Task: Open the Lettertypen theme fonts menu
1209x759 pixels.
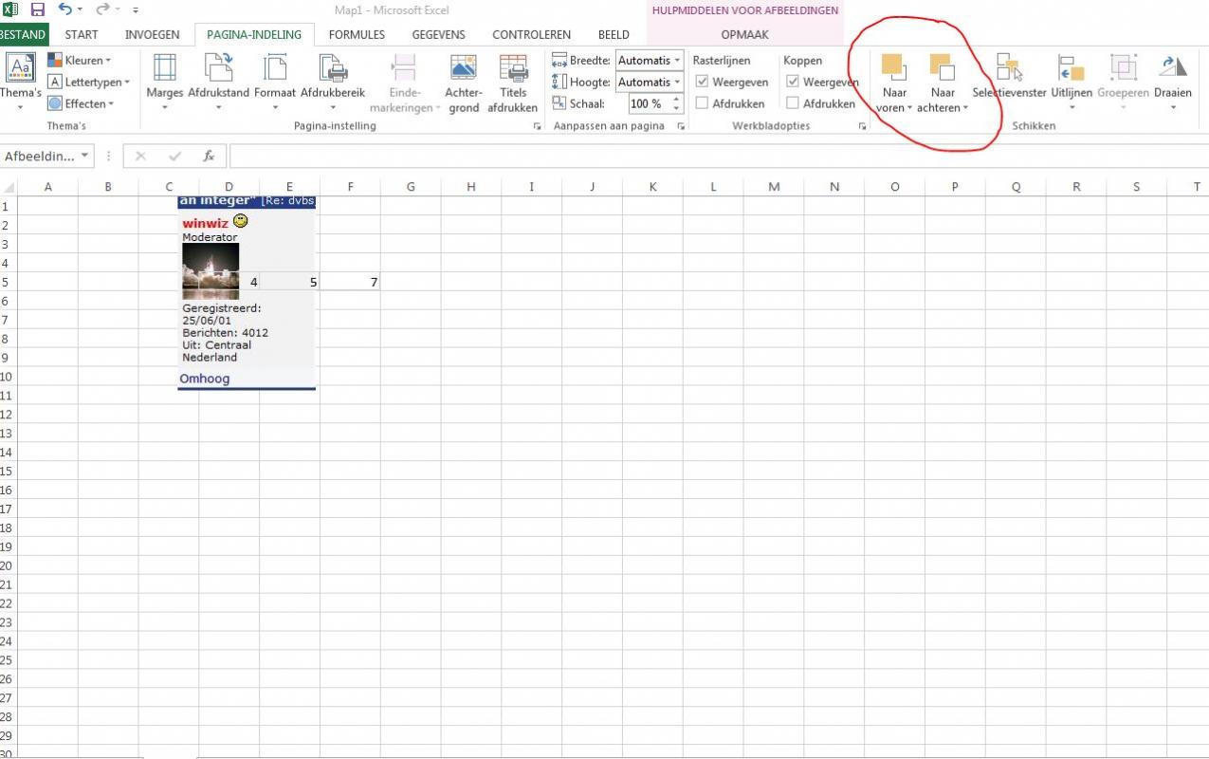Action: [89, 82]
